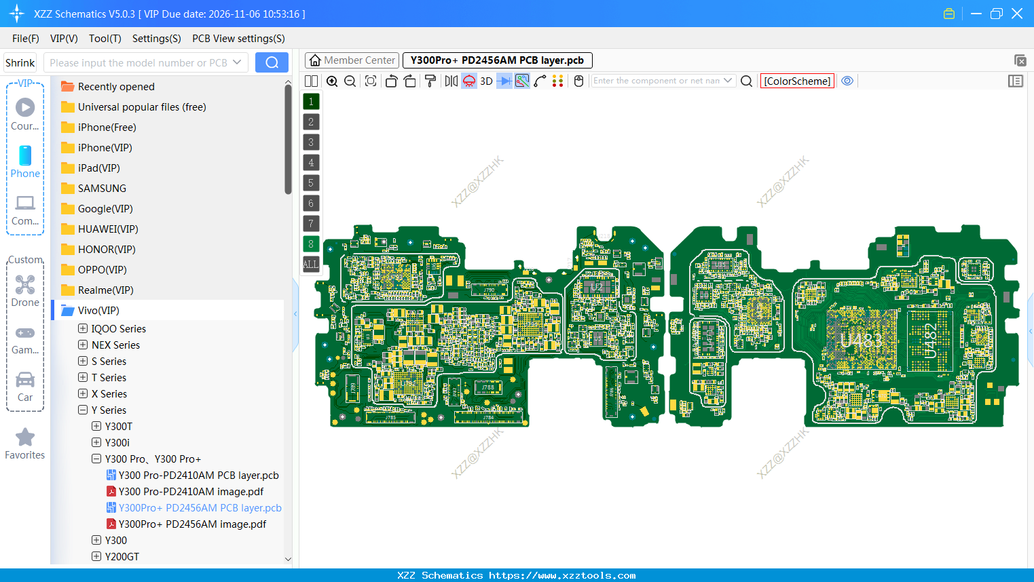The height and width of the screenshot is (582, 1034).
Task: Click the Member Center button
Action: (352, 60)
